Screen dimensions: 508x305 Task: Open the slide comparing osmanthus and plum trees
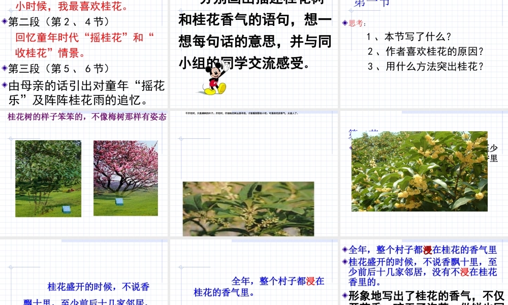[84, 173]
